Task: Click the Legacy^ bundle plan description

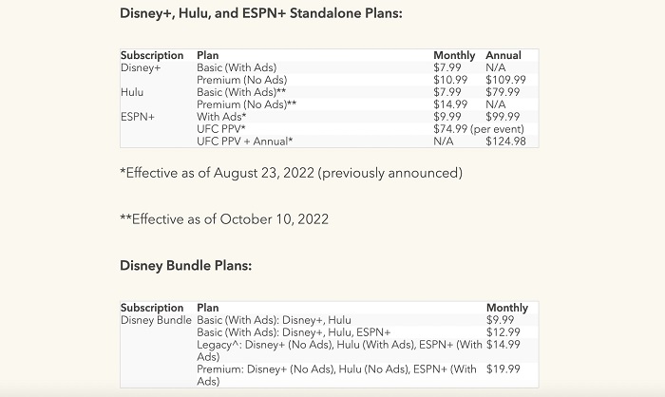Action: [339, 350]
